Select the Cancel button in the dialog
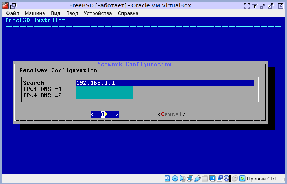 coord(172,115)
